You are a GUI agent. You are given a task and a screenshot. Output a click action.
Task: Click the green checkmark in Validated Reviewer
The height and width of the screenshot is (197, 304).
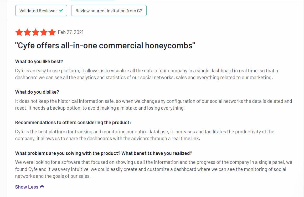click(x=61, y=11)
